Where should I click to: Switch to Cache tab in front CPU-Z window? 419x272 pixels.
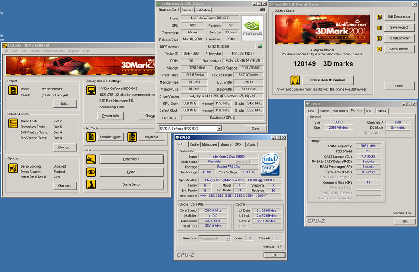(194, 144)
